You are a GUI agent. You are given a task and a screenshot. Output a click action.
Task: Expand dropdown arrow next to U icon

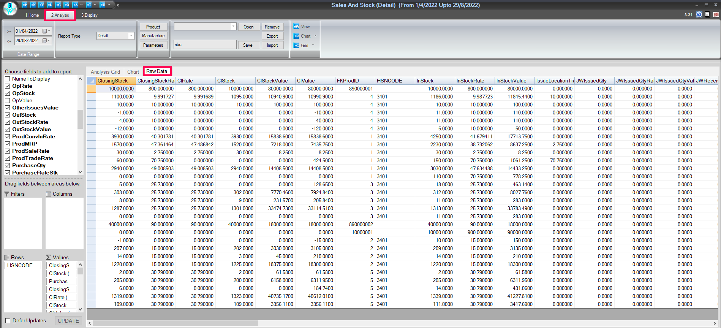click(x=109, y=5)
